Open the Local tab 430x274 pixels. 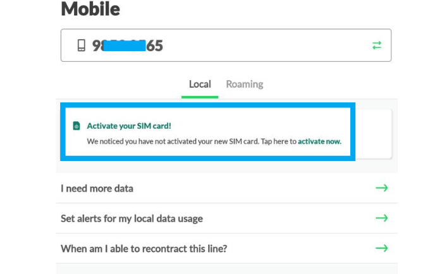[x=200, y=84]
